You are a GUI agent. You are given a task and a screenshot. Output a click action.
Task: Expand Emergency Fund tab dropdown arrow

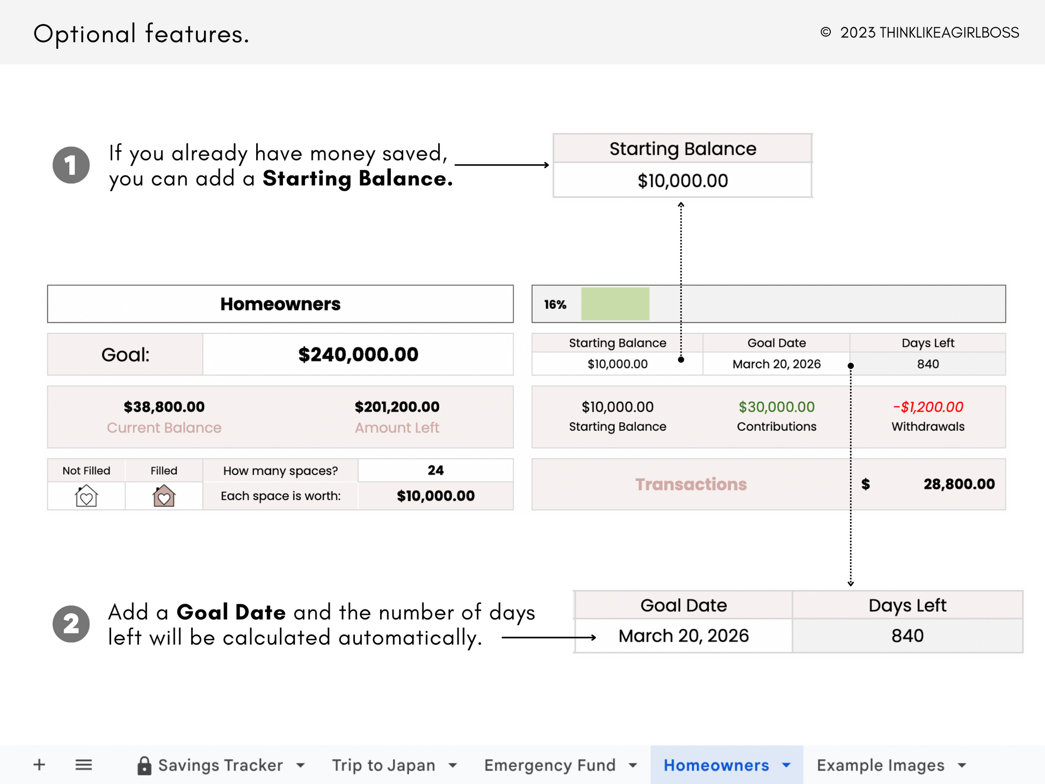pyautogui.click(x=633, y=765)
